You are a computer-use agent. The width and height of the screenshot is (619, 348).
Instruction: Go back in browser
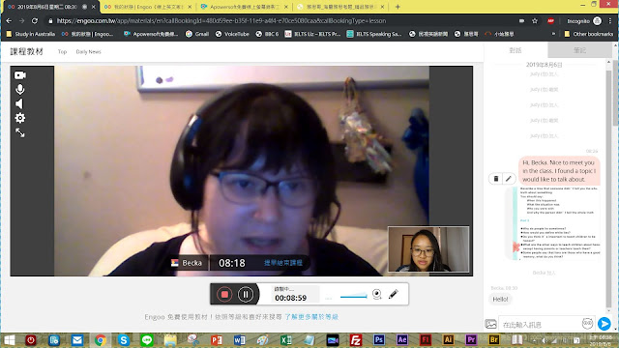[x=9, y=21]
